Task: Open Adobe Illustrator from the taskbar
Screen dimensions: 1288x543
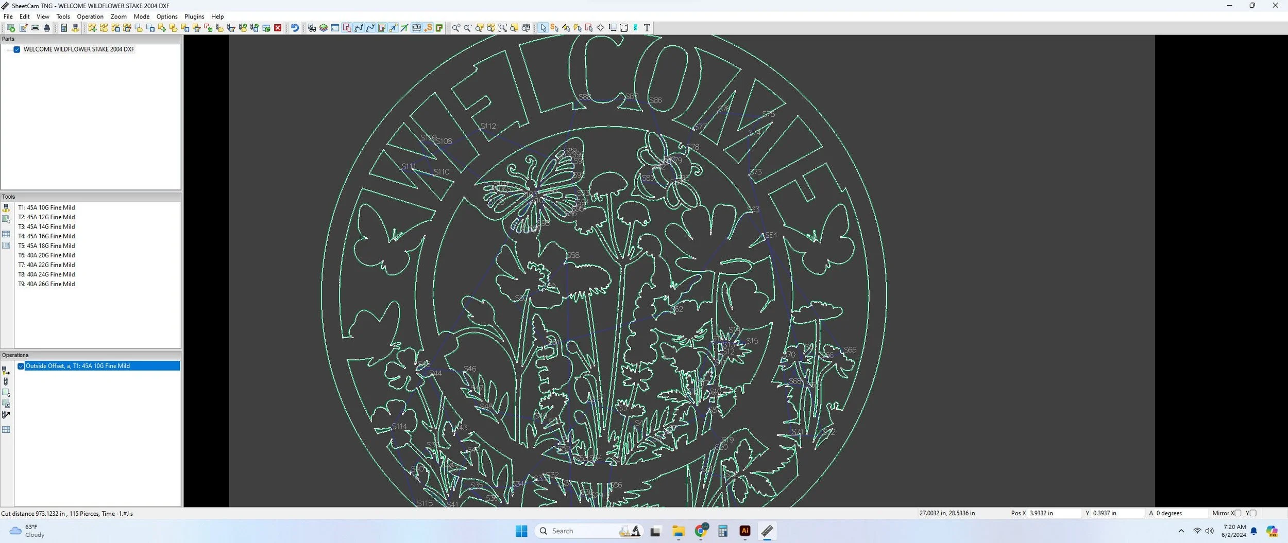Action: coord(745,531)
